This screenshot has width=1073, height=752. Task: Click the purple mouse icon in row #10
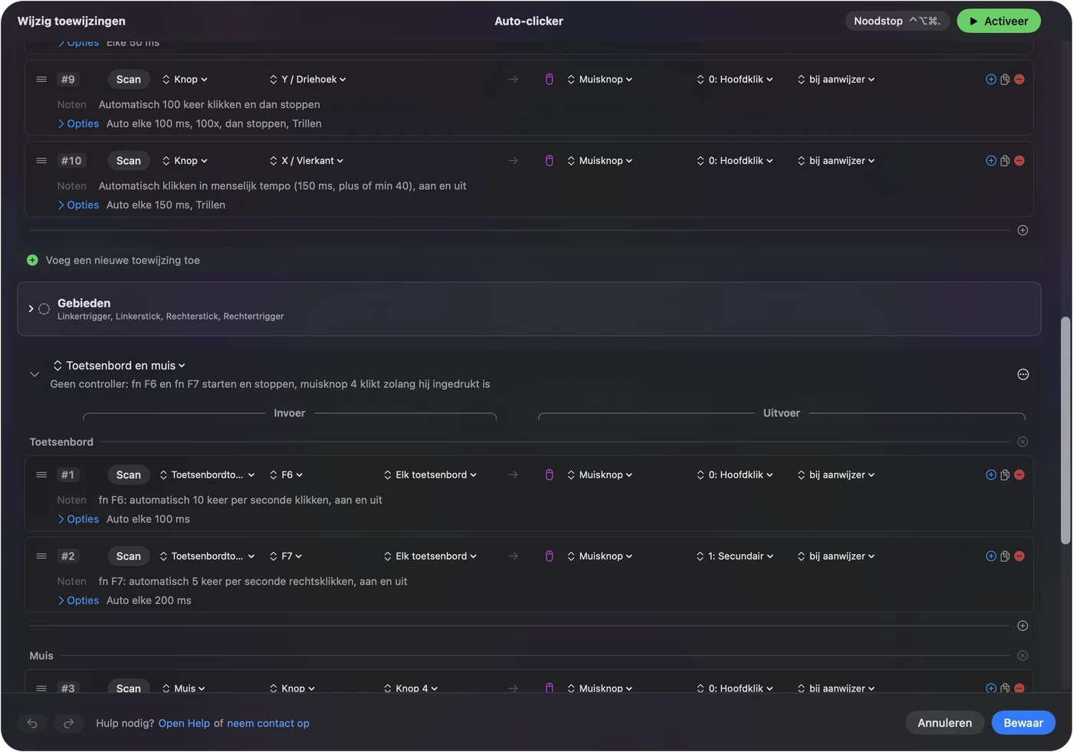click(550, 161)
